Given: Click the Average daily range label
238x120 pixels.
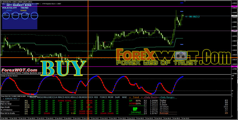Looking at the screenshot, I should click(x=164, y=113).
